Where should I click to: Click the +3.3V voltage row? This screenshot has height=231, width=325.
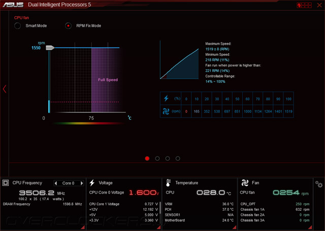click(x=123, y=220)
